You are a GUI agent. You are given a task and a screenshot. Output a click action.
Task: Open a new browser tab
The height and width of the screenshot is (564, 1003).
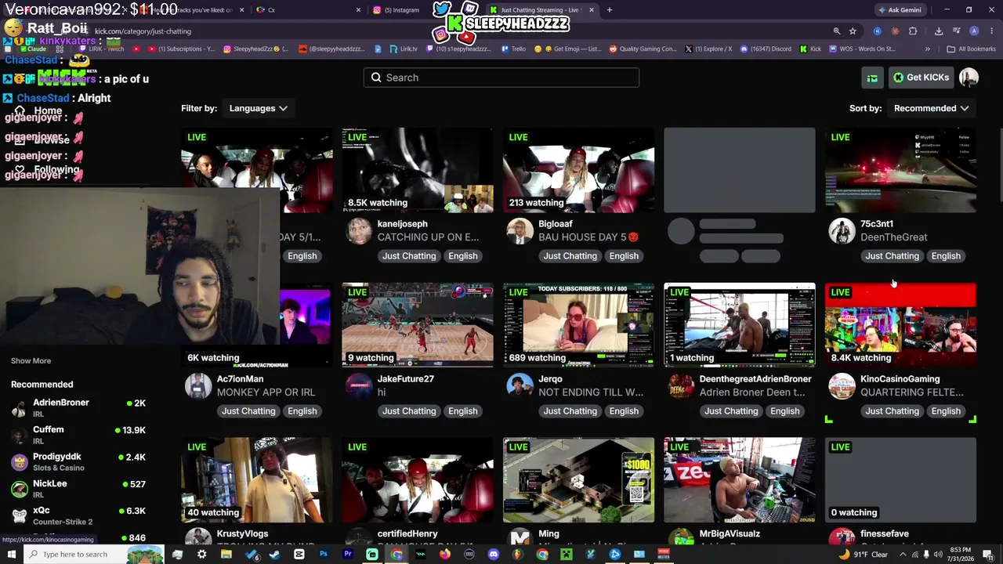[610, 10]
